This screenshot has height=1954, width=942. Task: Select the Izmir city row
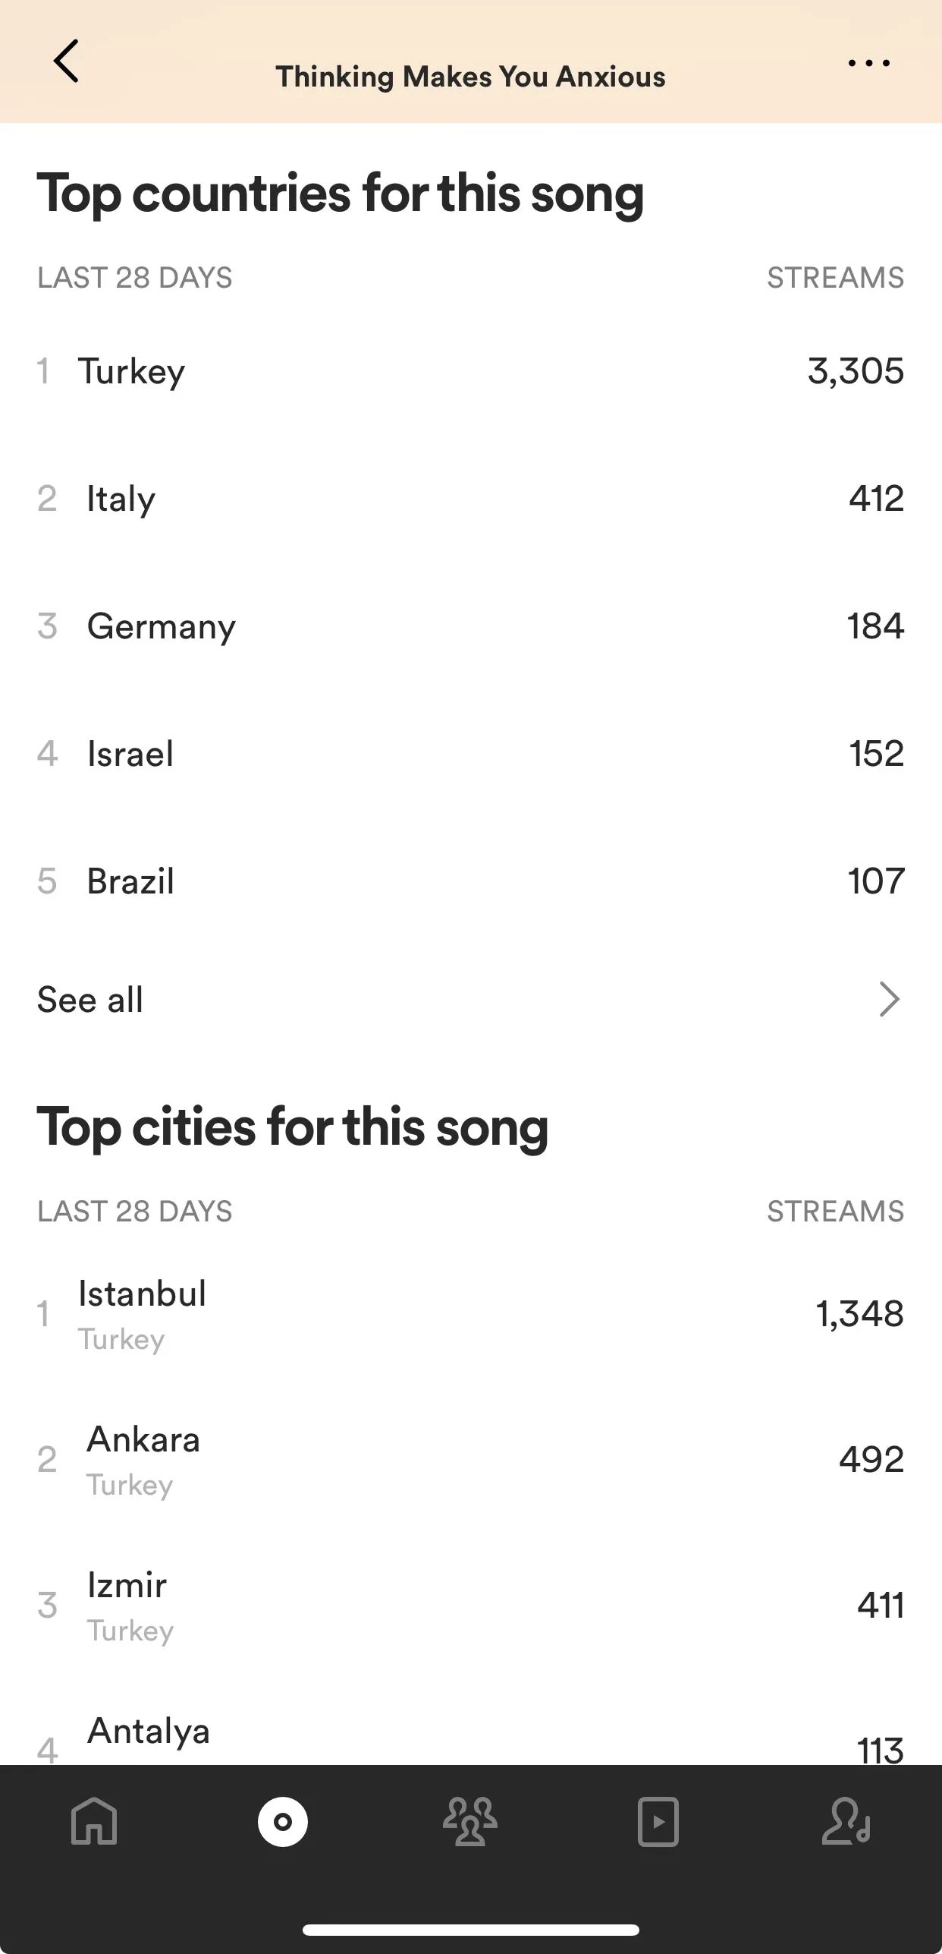point(471,1606)
